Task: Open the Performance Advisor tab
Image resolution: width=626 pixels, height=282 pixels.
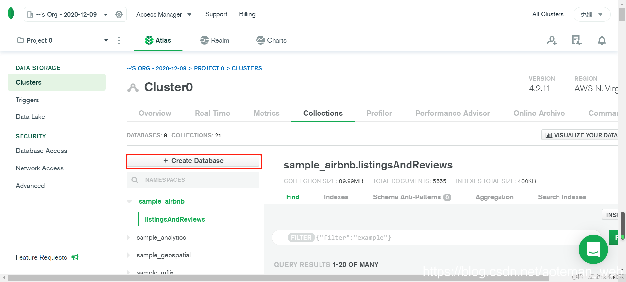Action: [x=453, y=113]
